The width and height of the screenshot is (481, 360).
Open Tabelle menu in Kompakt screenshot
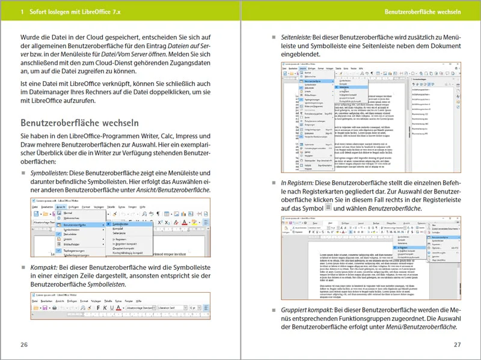pos(108,301)
